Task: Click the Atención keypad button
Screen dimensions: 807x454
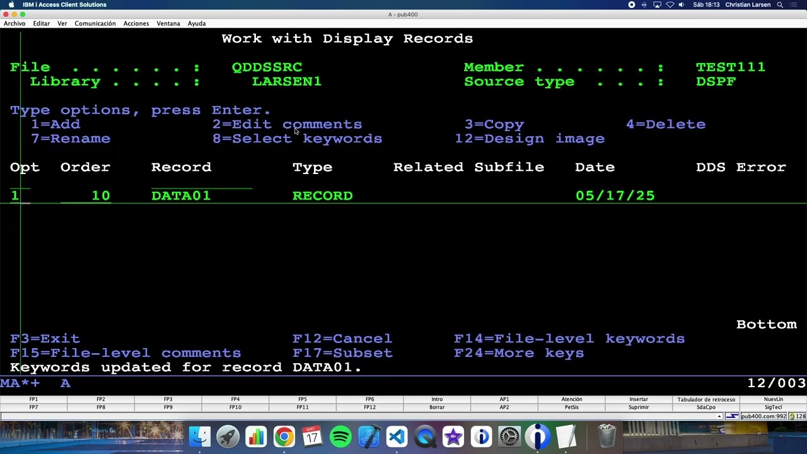Action: 572,399
